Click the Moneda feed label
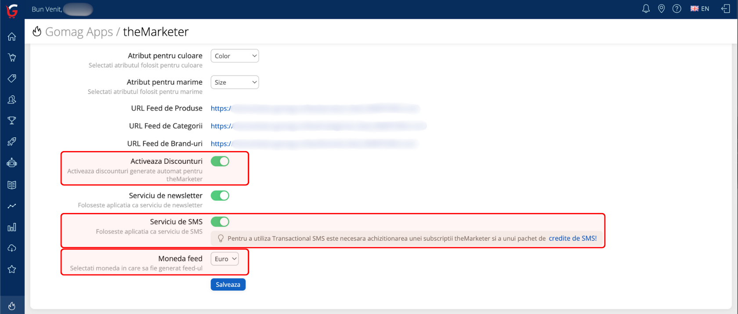The image size is (738, 314). coord(181,259)
